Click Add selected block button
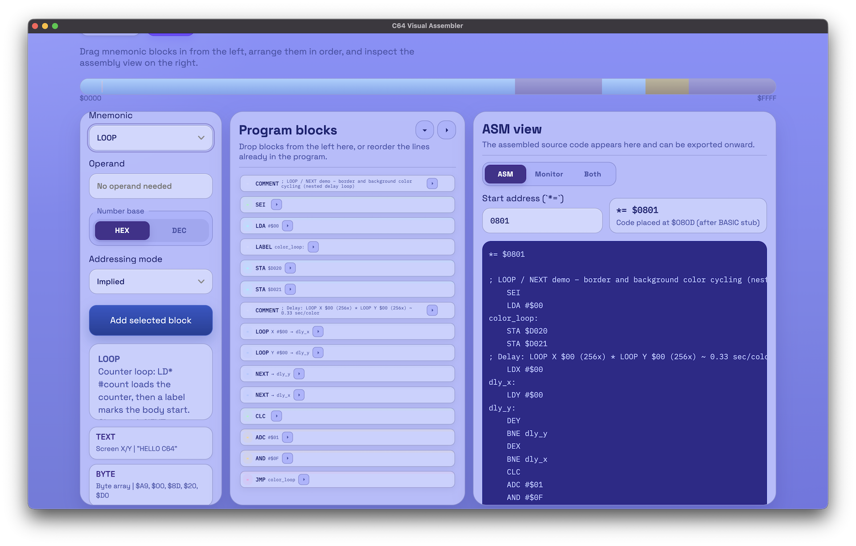The height and width of the screenshot is (546, 856). (x=151, y=320)
